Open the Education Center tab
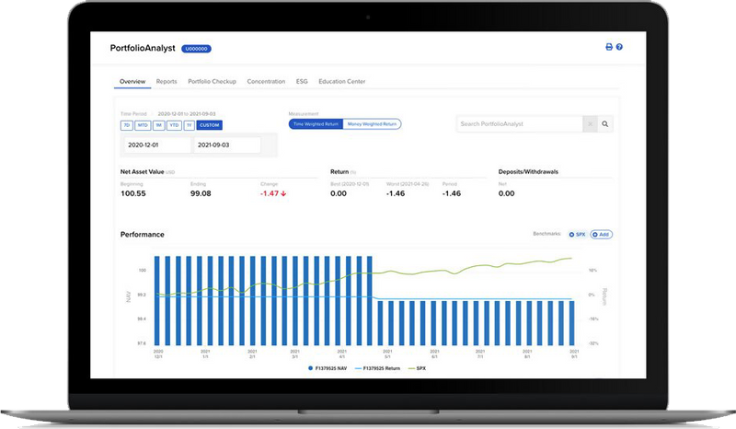 pos(341,81)
